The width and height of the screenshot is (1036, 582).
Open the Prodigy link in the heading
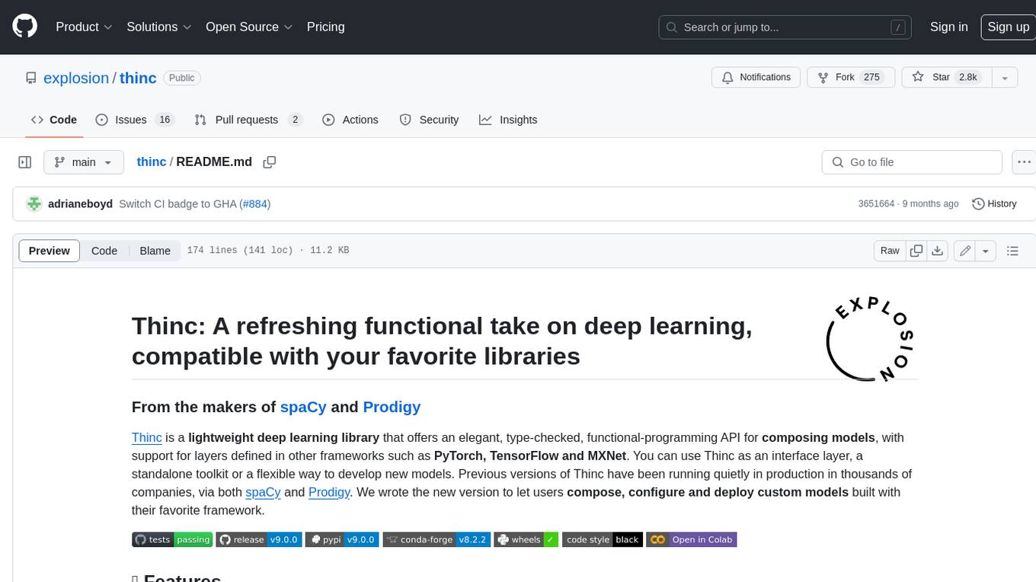[392, 407]
